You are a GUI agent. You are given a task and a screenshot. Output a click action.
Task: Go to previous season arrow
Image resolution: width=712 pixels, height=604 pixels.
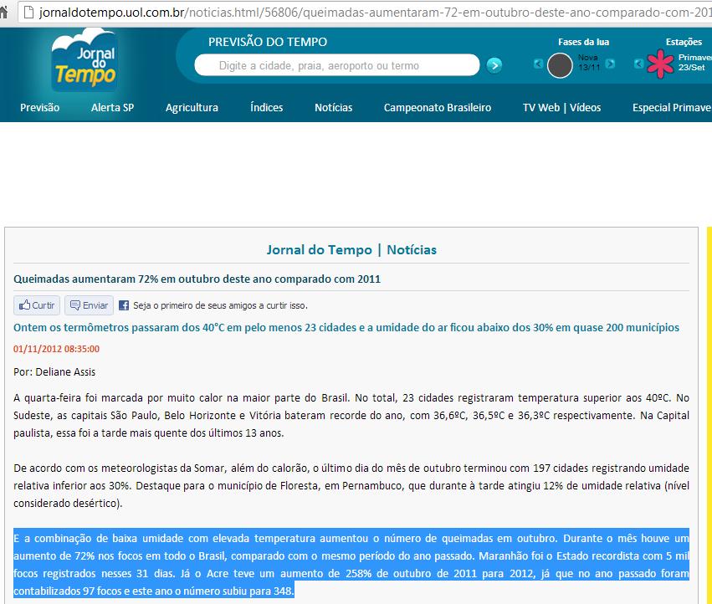[638, 64]
